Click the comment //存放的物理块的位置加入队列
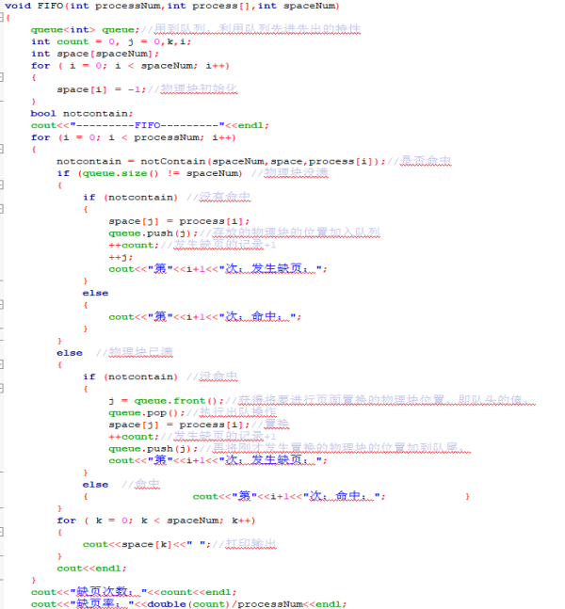 [x=290, y=232]
